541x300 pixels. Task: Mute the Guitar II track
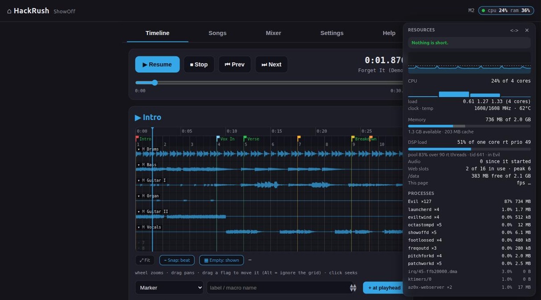(143, 212)
